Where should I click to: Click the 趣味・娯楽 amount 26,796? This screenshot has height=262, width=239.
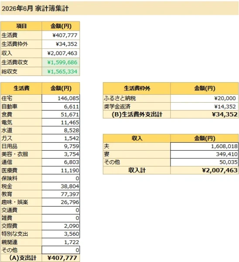tap(61, 202)
